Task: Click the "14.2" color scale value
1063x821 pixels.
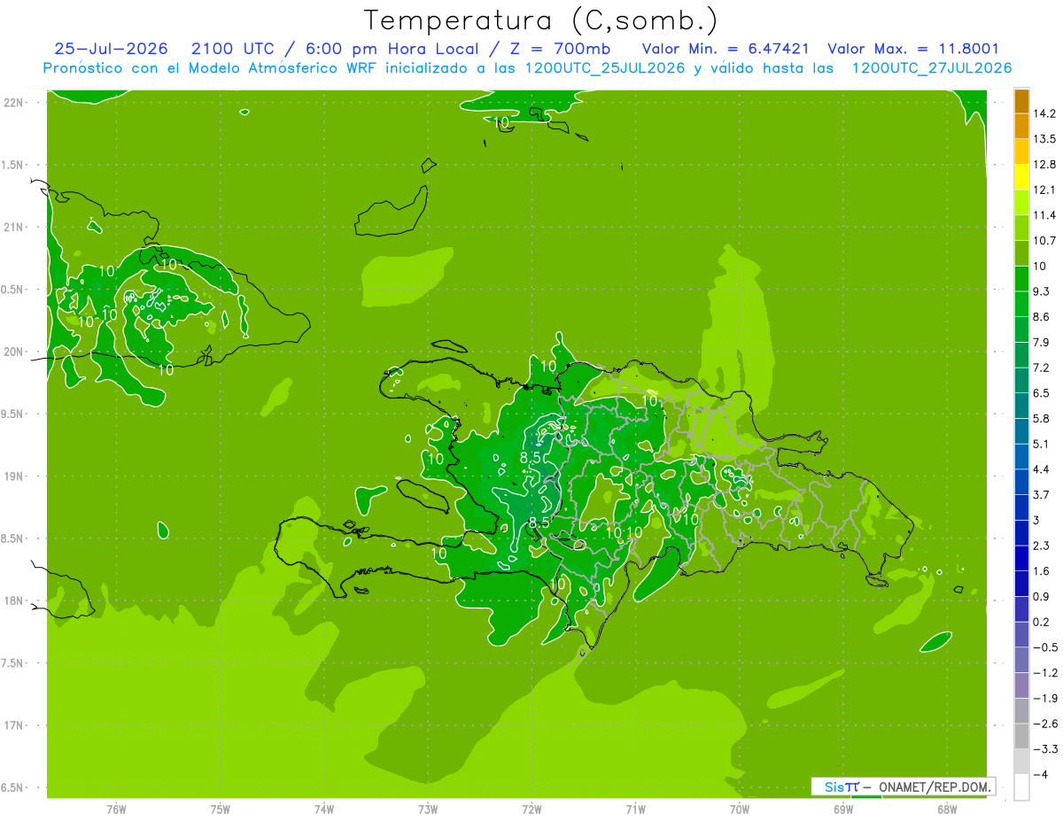Action: 1045,113
